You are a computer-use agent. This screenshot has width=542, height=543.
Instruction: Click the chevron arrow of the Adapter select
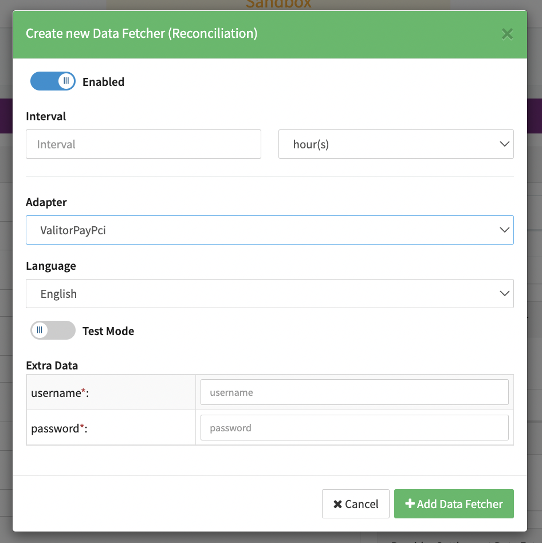[x=504, y=230]
